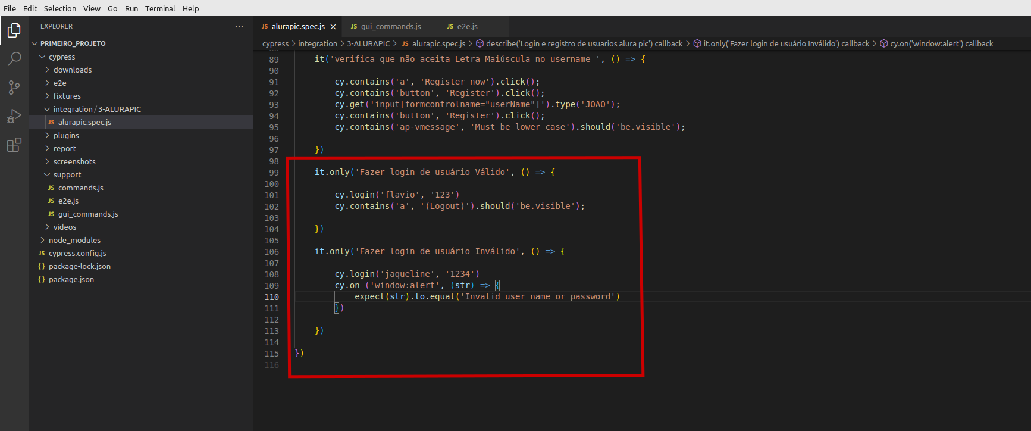Click JS icon beside gui_commands.js in tree

[51, 214]
